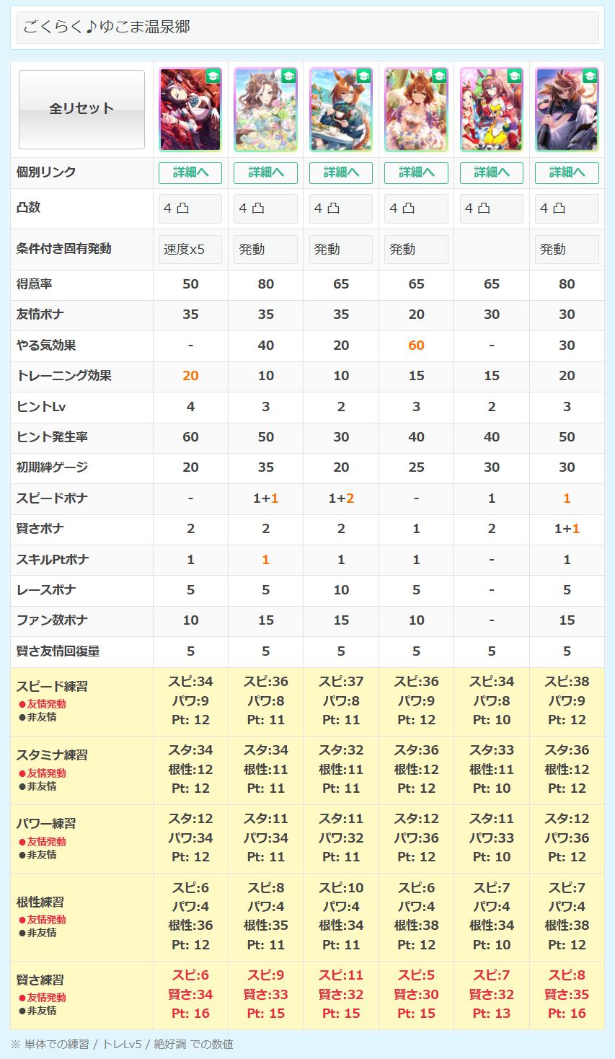The width and height of the screenshot is (615, 1059).
Task: Expand the 凸数 dropdown for first card
Action: [190, 208]
